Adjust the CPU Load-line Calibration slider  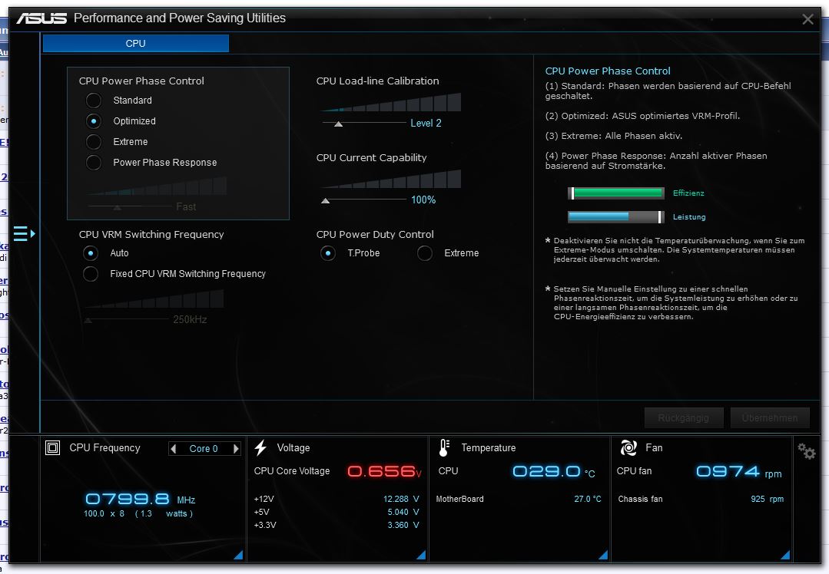[x=338, y=123]
